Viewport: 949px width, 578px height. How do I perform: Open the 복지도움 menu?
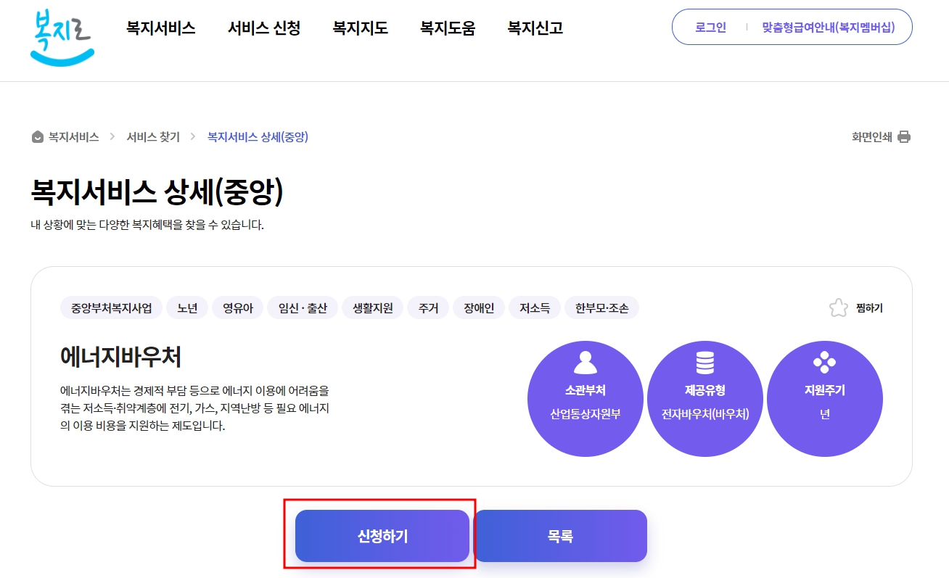pos(448,28)
